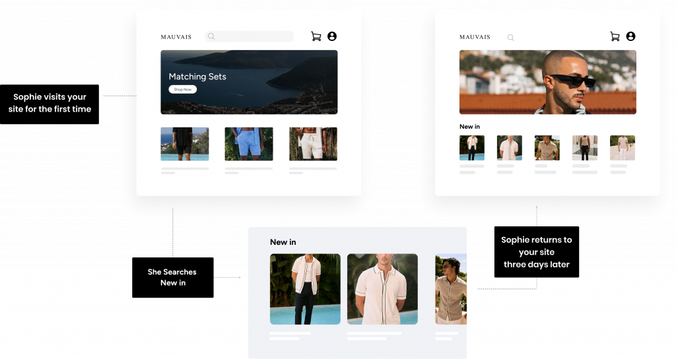Open the shopping cart in the left window
Screen dimensions: 676x359
[316, 37]
